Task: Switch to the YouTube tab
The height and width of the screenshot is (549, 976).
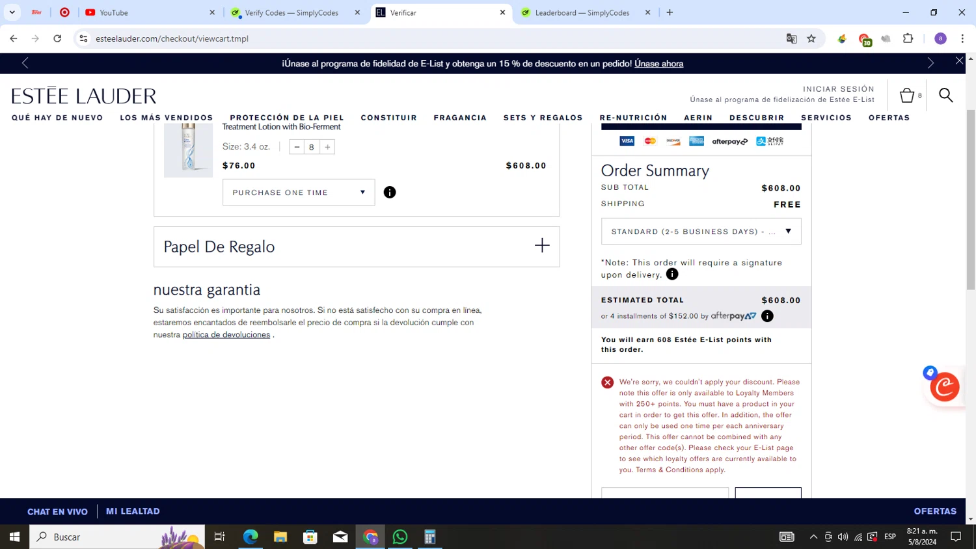Action: coord(150,12)
